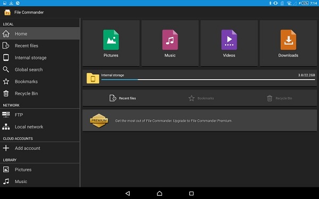The width and height of the screenshot is (319, 199).
Task: Select the Recent files sidebar label
Action: (x=27, y=46)
